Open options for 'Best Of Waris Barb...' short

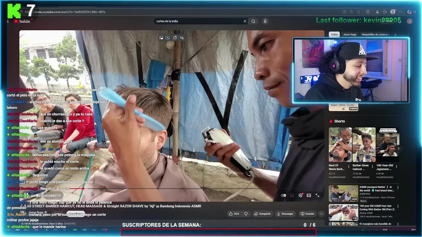click(x=349, y=166)
